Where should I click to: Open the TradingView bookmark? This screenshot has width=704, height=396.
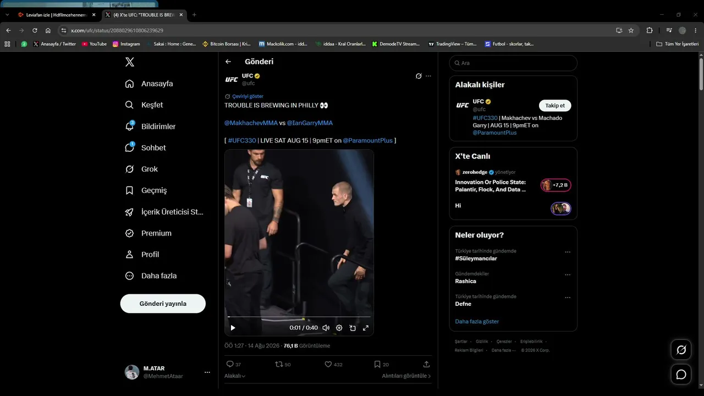(453, 44)
